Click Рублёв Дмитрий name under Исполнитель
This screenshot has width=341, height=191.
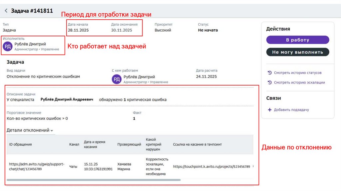(30, 44)
